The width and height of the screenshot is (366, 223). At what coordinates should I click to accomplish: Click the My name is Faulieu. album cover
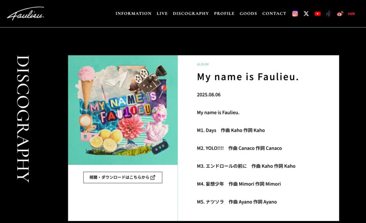(123, 110)
